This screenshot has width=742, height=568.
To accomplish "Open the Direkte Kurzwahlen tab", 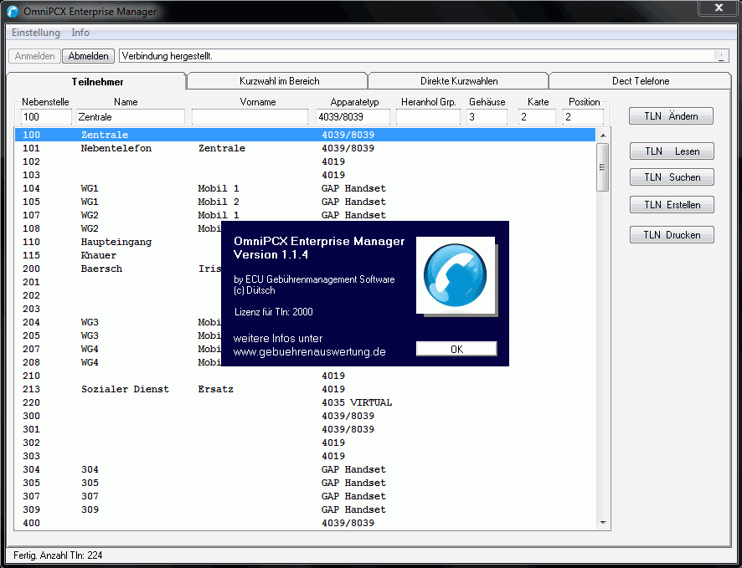I will coord(459,81).
